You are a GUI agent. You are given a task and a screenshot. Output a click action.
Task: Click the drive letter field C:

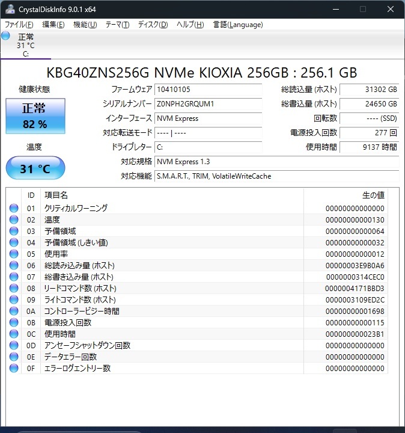(x=209, y=147)
